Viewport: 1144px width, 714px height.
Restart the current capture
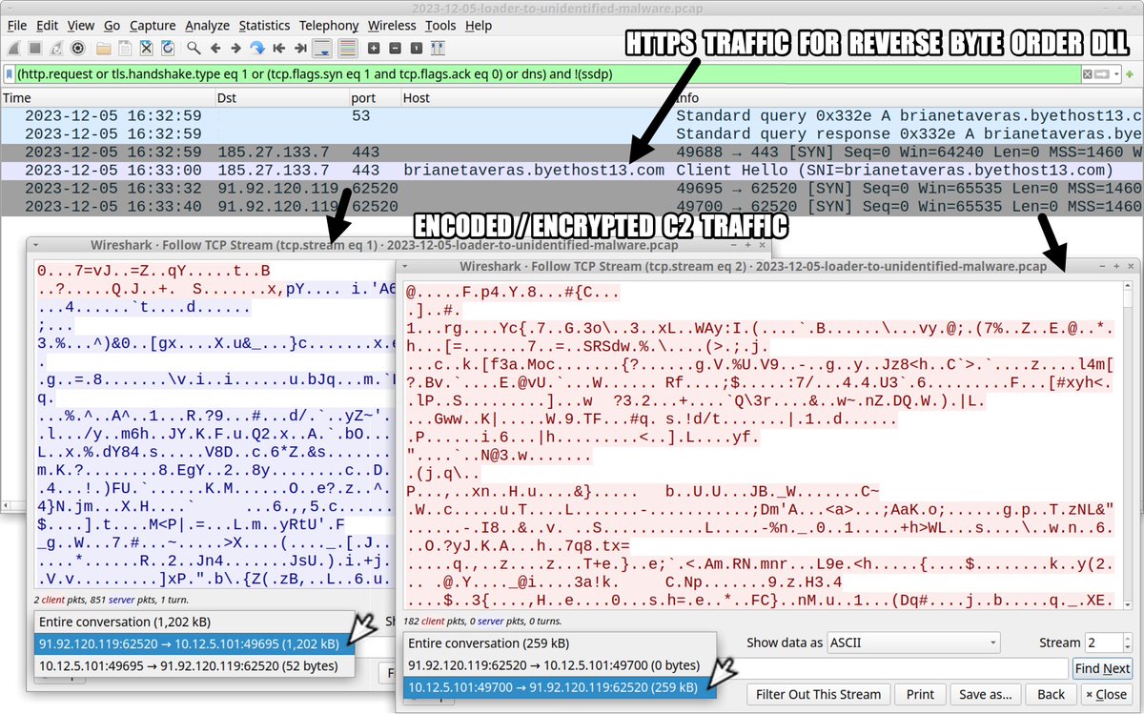coord(56,48)
